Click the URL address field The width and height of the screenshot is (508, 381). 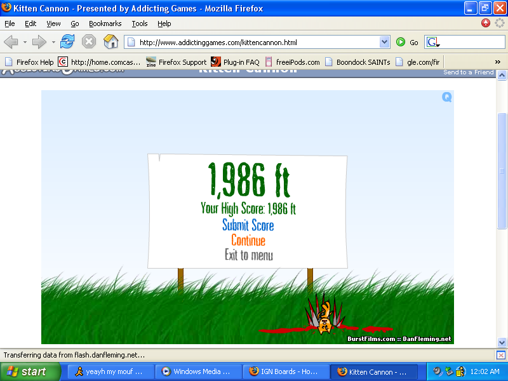tap(258, 42)
